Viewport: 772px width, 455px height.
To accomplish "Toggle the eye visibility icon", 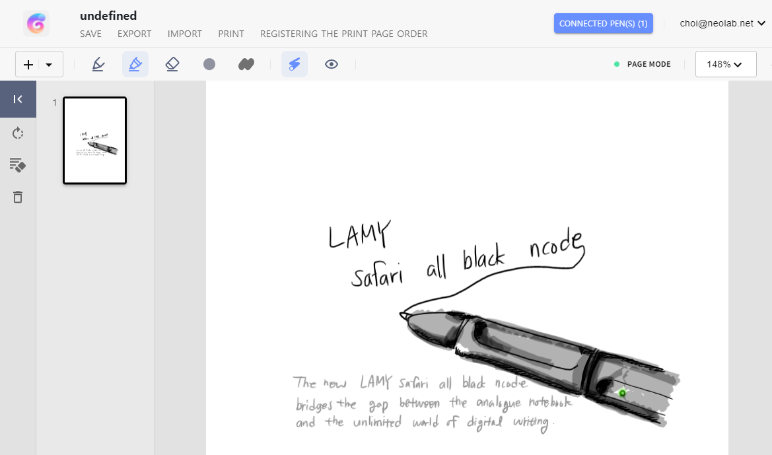I will pyautogui.click(x=332, y=64).
